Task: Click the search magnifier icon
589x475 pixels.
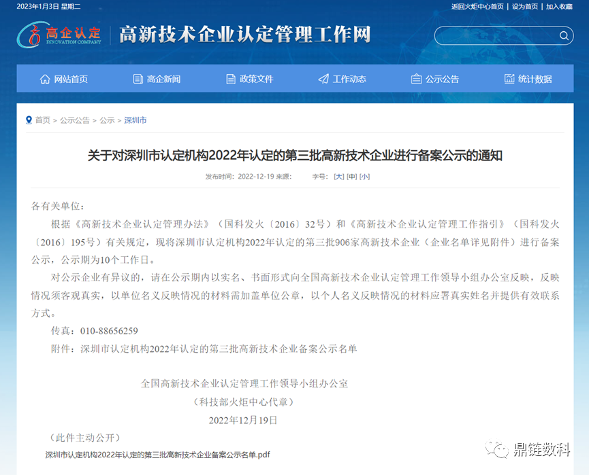Action: tap(563, 35)
